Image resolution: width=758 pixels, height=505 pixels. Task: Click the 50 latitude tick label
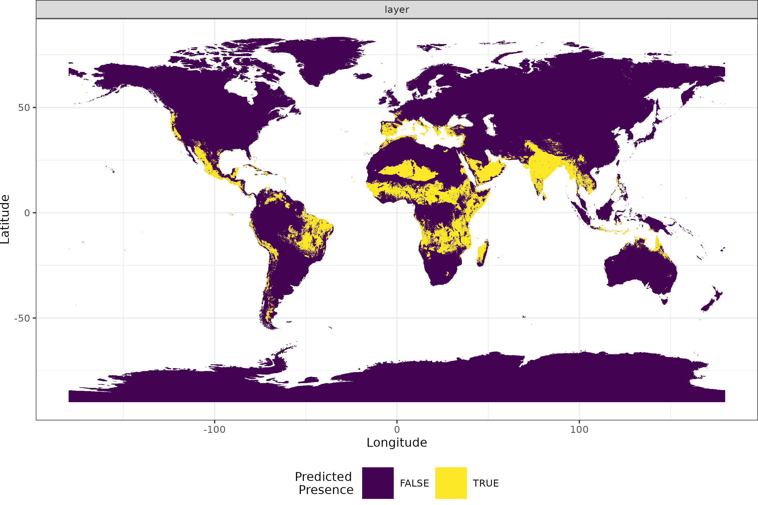(24, 107)
